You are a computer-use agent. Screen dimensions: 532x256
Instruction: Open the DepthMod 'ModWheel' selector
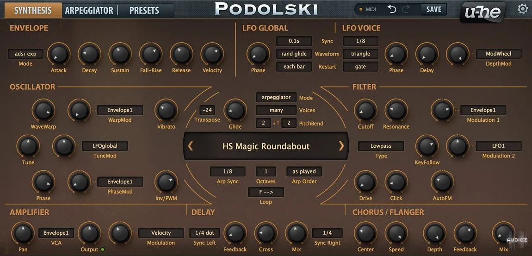click(498, 54)
